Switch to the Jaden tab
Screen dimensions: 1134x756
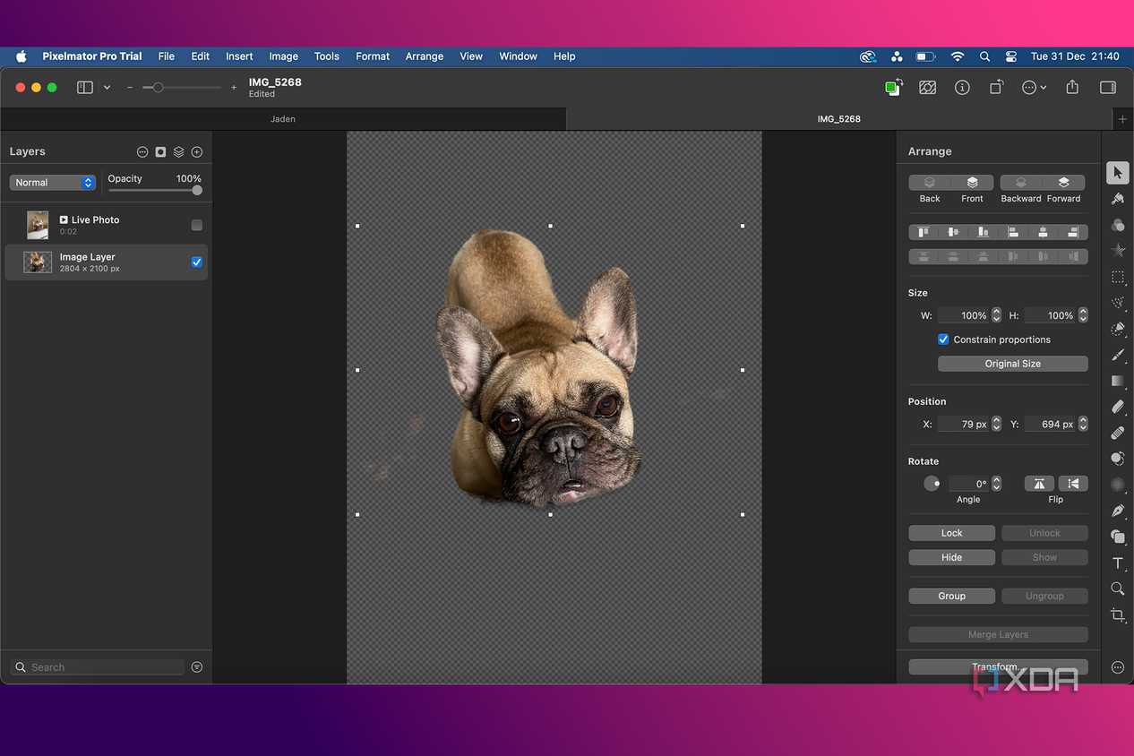coord(283,118)
